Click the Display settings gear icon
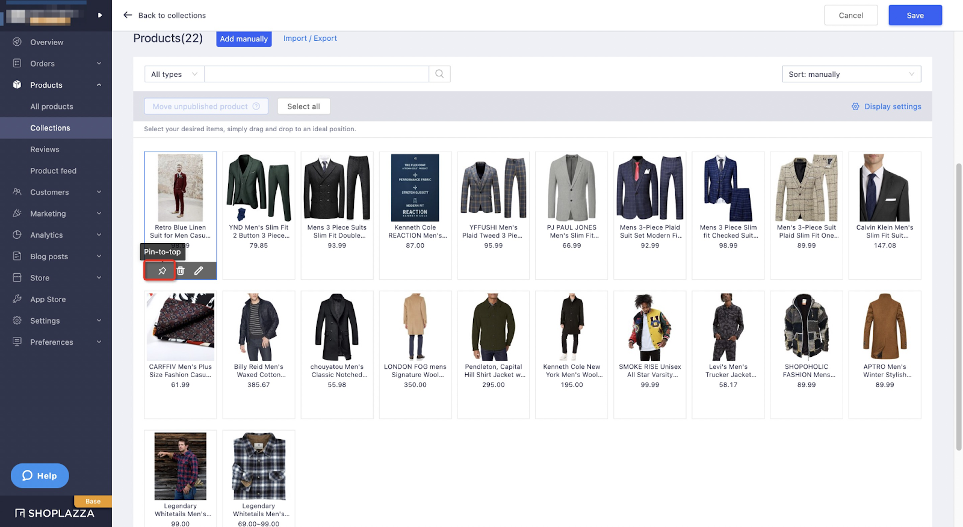Viewport: 963px width, 527px height. click(855, 106)
